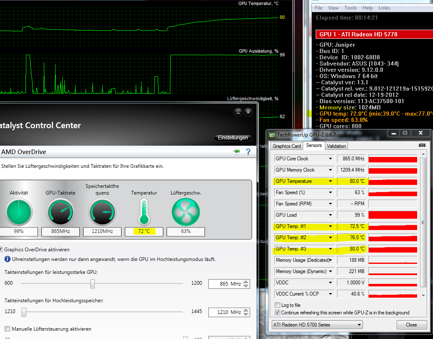Click the Temperatur thermometer icon
This screenshot has width=433, height=339.
click(x=144, y=212)
